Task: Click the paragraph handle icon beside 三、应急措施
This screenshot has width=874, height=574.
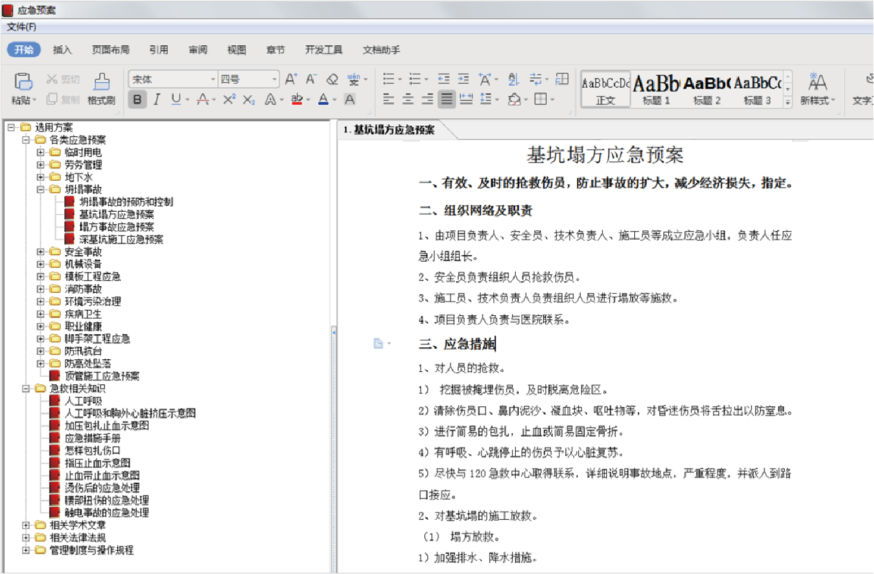Action: click(378, 343)
